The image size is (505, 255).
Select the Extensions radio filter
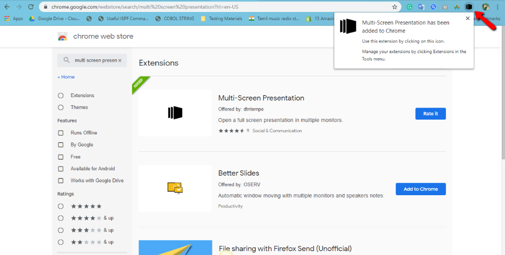60,95
